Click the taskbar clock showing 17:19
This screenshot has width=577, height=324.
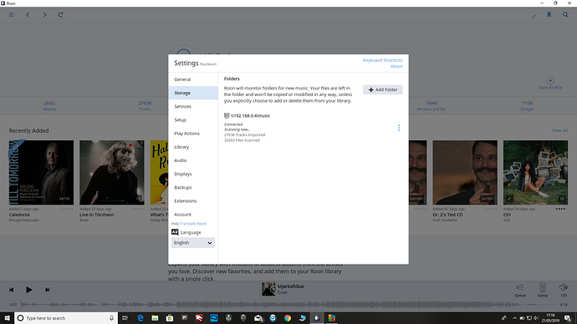coord(550,318)
